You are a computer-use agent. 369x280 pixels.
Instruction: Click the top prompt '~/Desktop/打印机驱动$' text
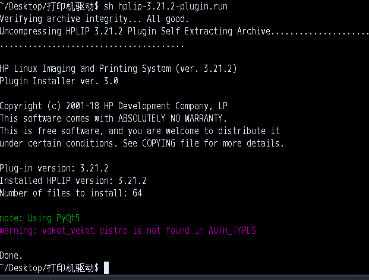coord(49,7)
